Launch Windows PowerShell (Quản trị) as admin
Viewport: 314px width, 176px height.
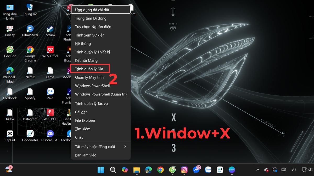click(101, 94)
